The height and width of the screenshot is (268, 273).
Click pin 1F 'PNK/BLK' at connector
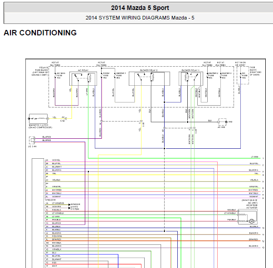click(x=56, y=220)
